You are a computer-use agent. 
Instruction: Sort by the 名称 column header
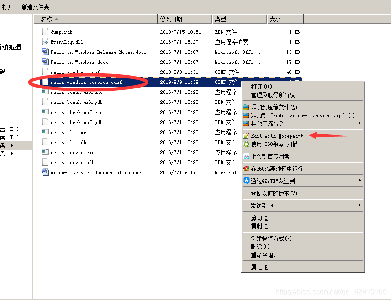[95, 19]
